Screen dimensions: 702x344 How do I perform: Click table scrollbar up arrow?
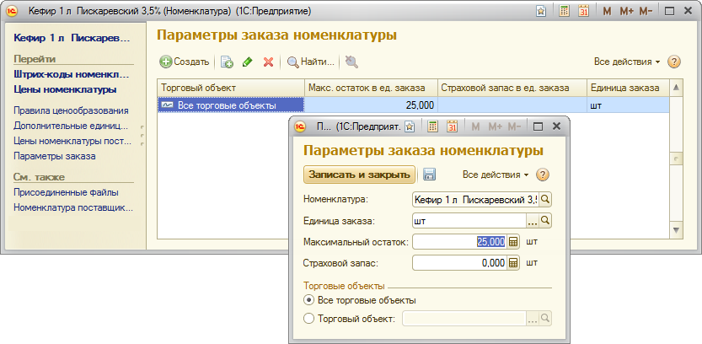(676, 88)
